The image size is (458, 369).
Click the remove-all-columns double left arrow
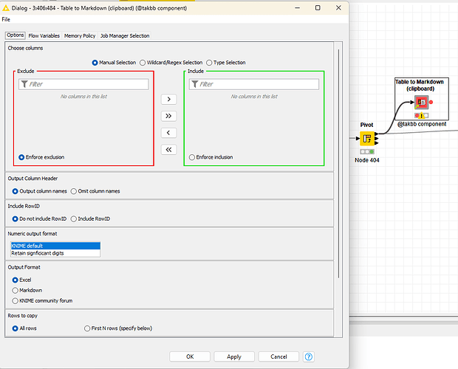168,150
